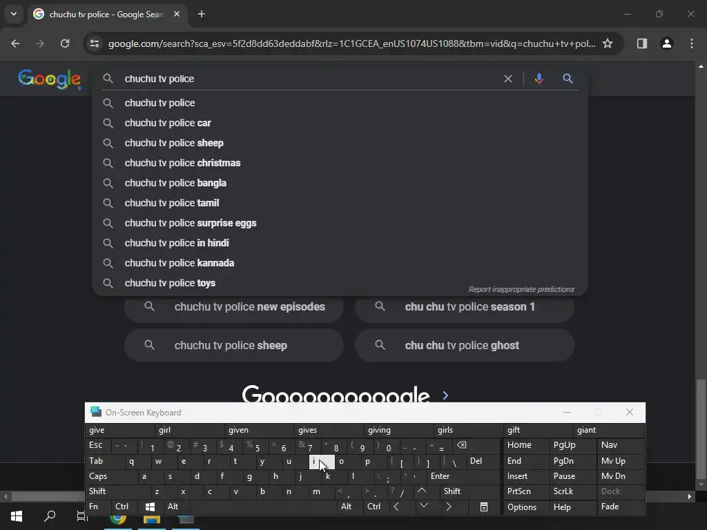This screenshot has height=530, width=707.
Task: Go to next results page arrow
Action: point(445,395)
